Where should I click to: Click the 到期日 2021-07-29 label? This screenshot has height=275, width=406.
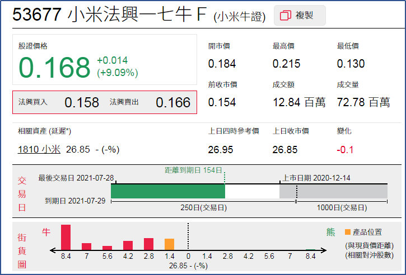[75, 201]
